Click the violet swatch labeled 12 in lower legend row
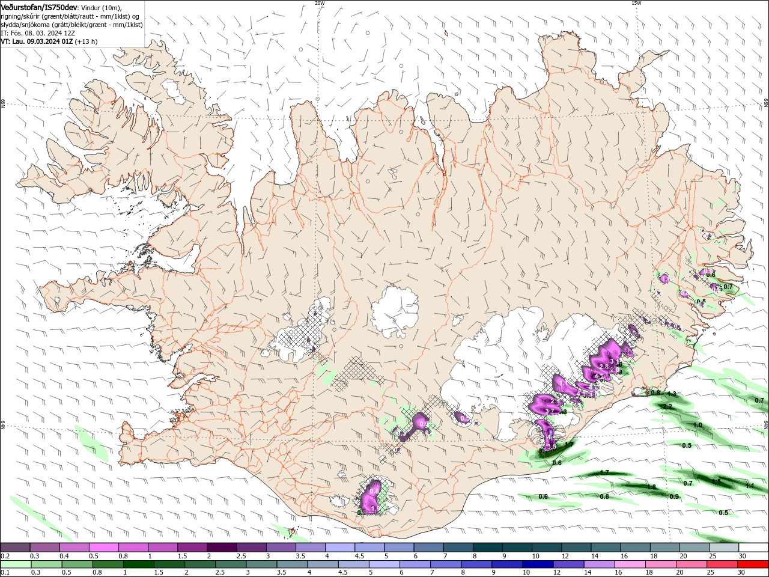The width and height of the screenshot is (769, 577). tap(568, 564)
